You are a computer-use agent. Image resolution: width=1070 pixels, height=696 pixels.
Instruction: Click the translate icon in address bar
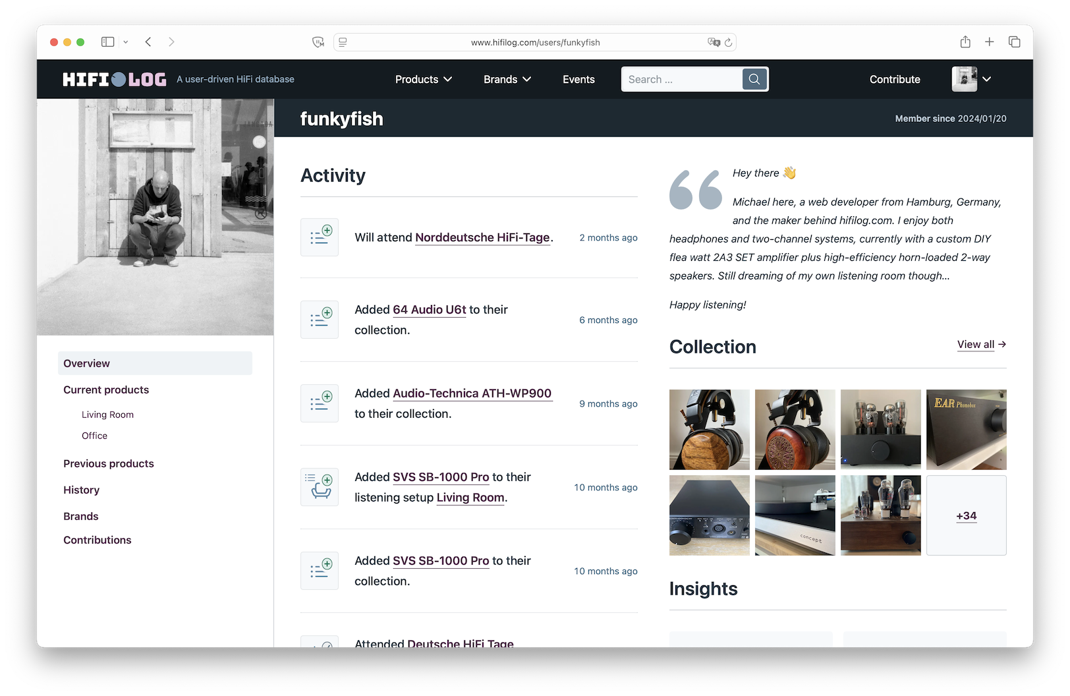[x=714, y=42]
